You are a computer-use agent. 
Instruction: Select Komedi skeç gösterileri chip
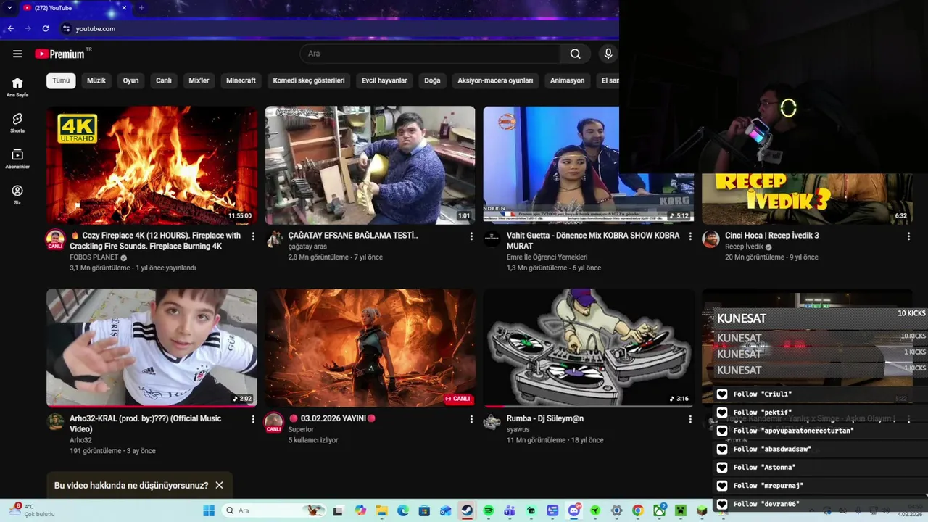pyautogui.click(x=309, y=80)
